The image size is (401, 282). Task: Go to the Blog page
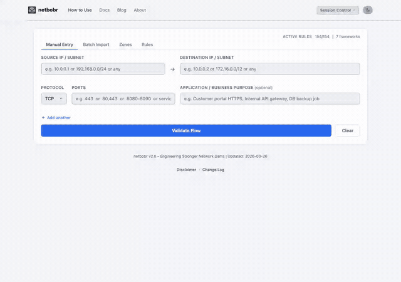[x=122, y=10]
